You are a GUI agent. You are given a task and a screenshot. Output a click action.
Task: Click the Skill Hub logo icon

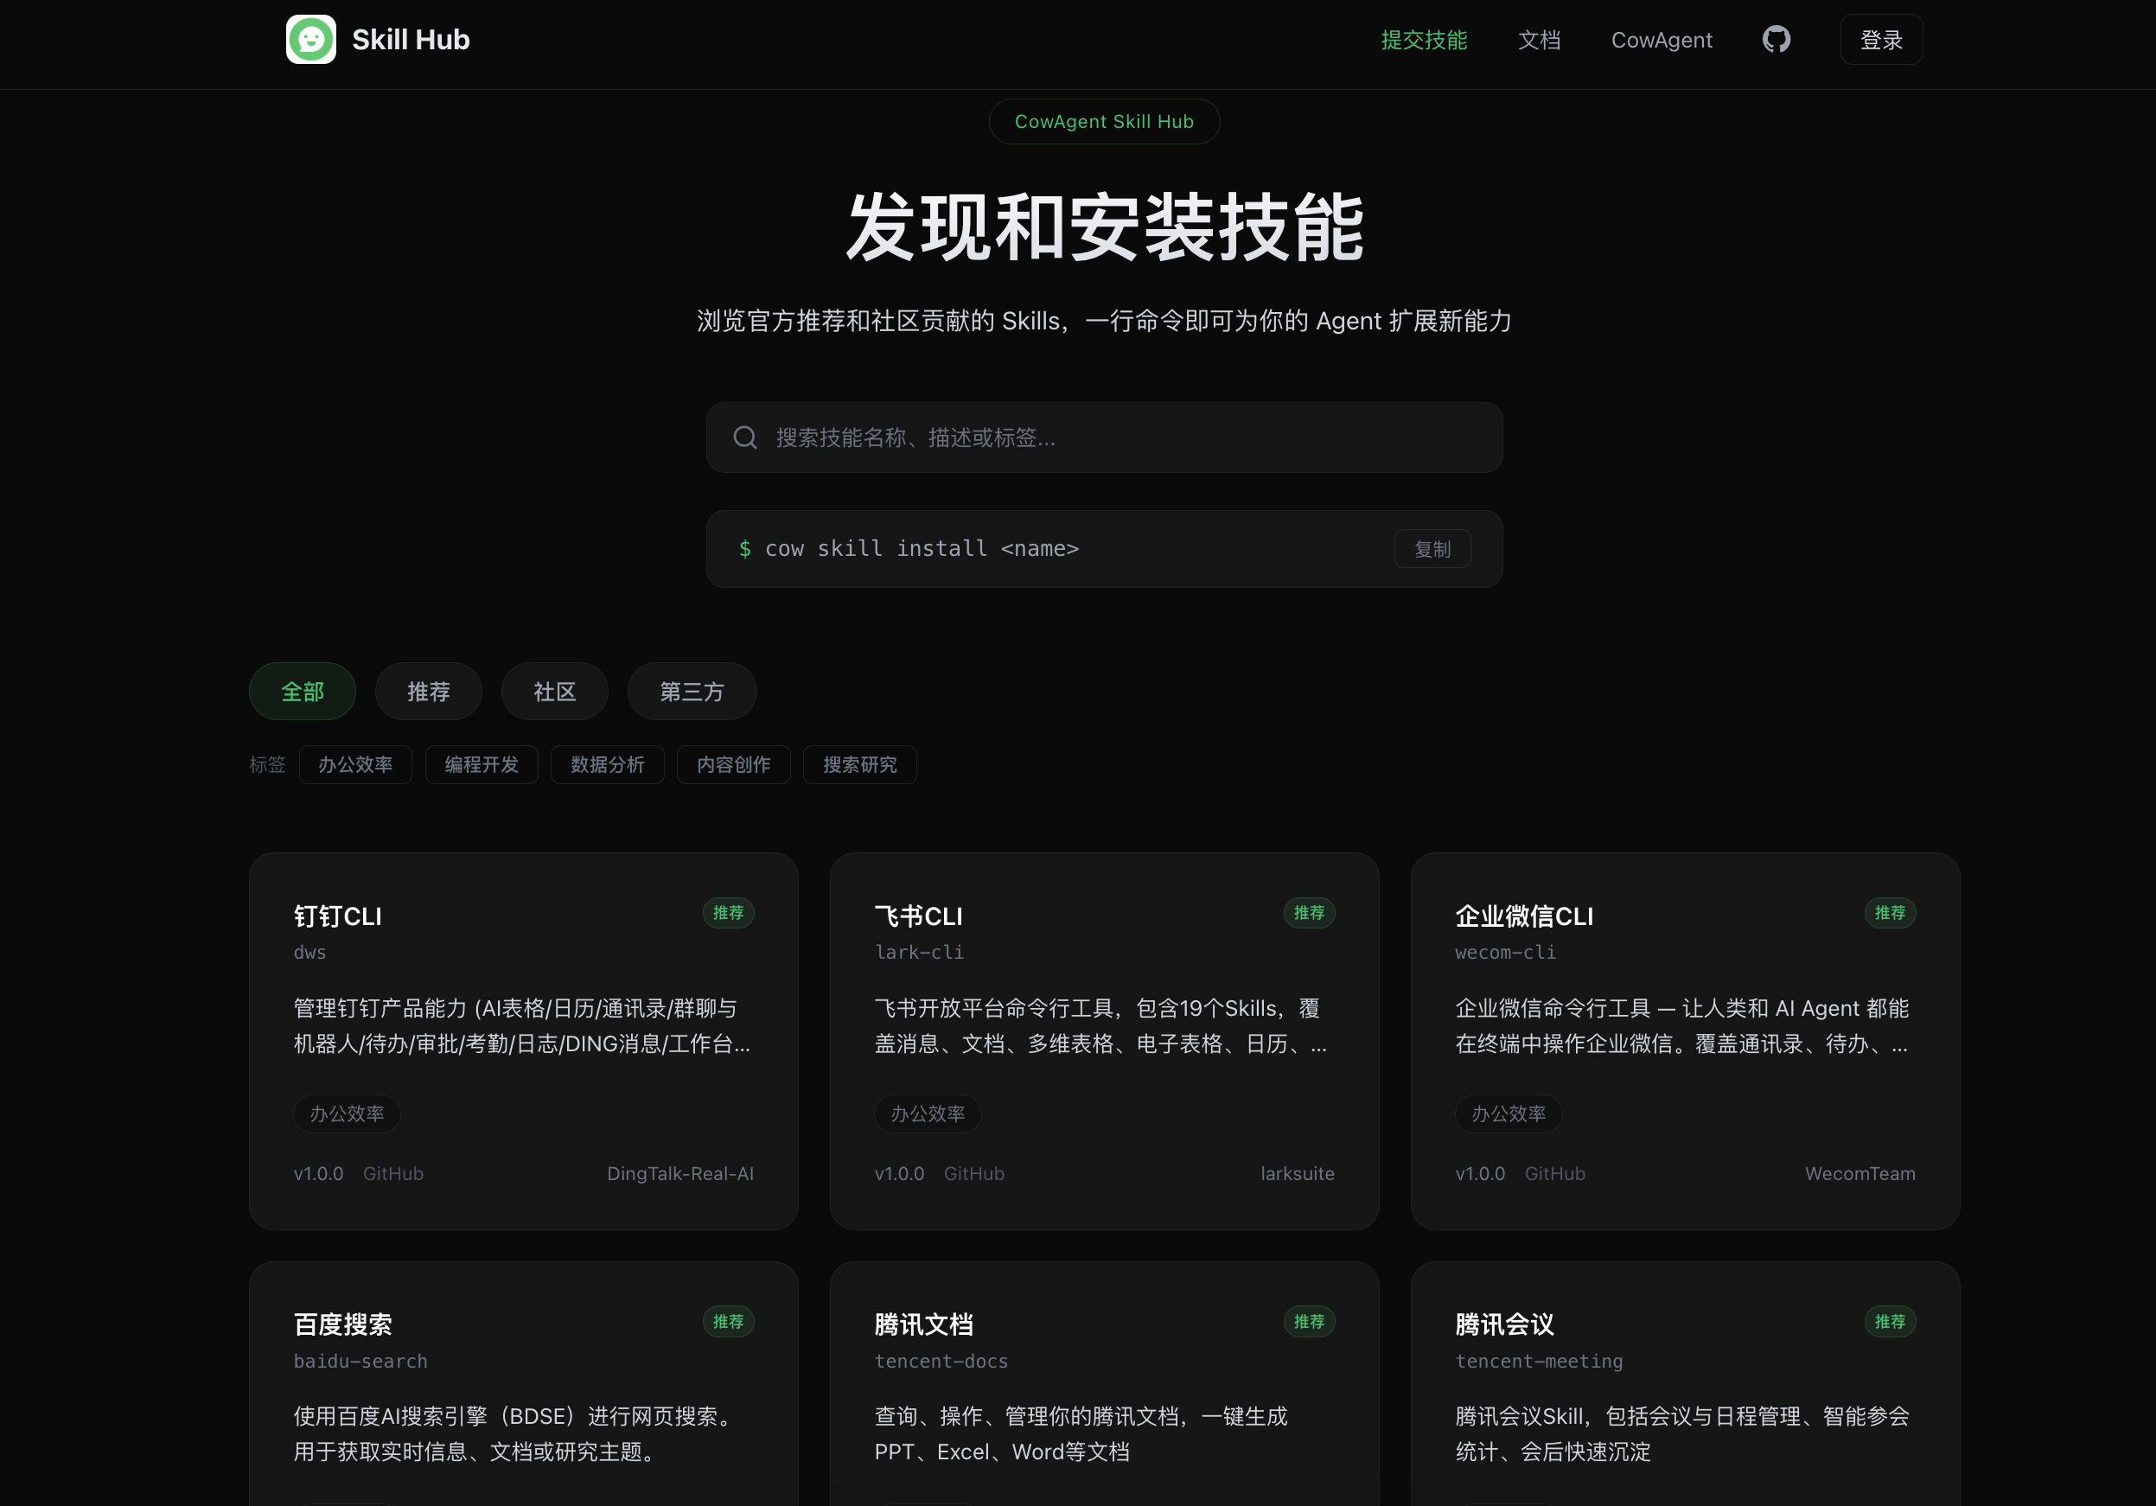tap(311, 40)
